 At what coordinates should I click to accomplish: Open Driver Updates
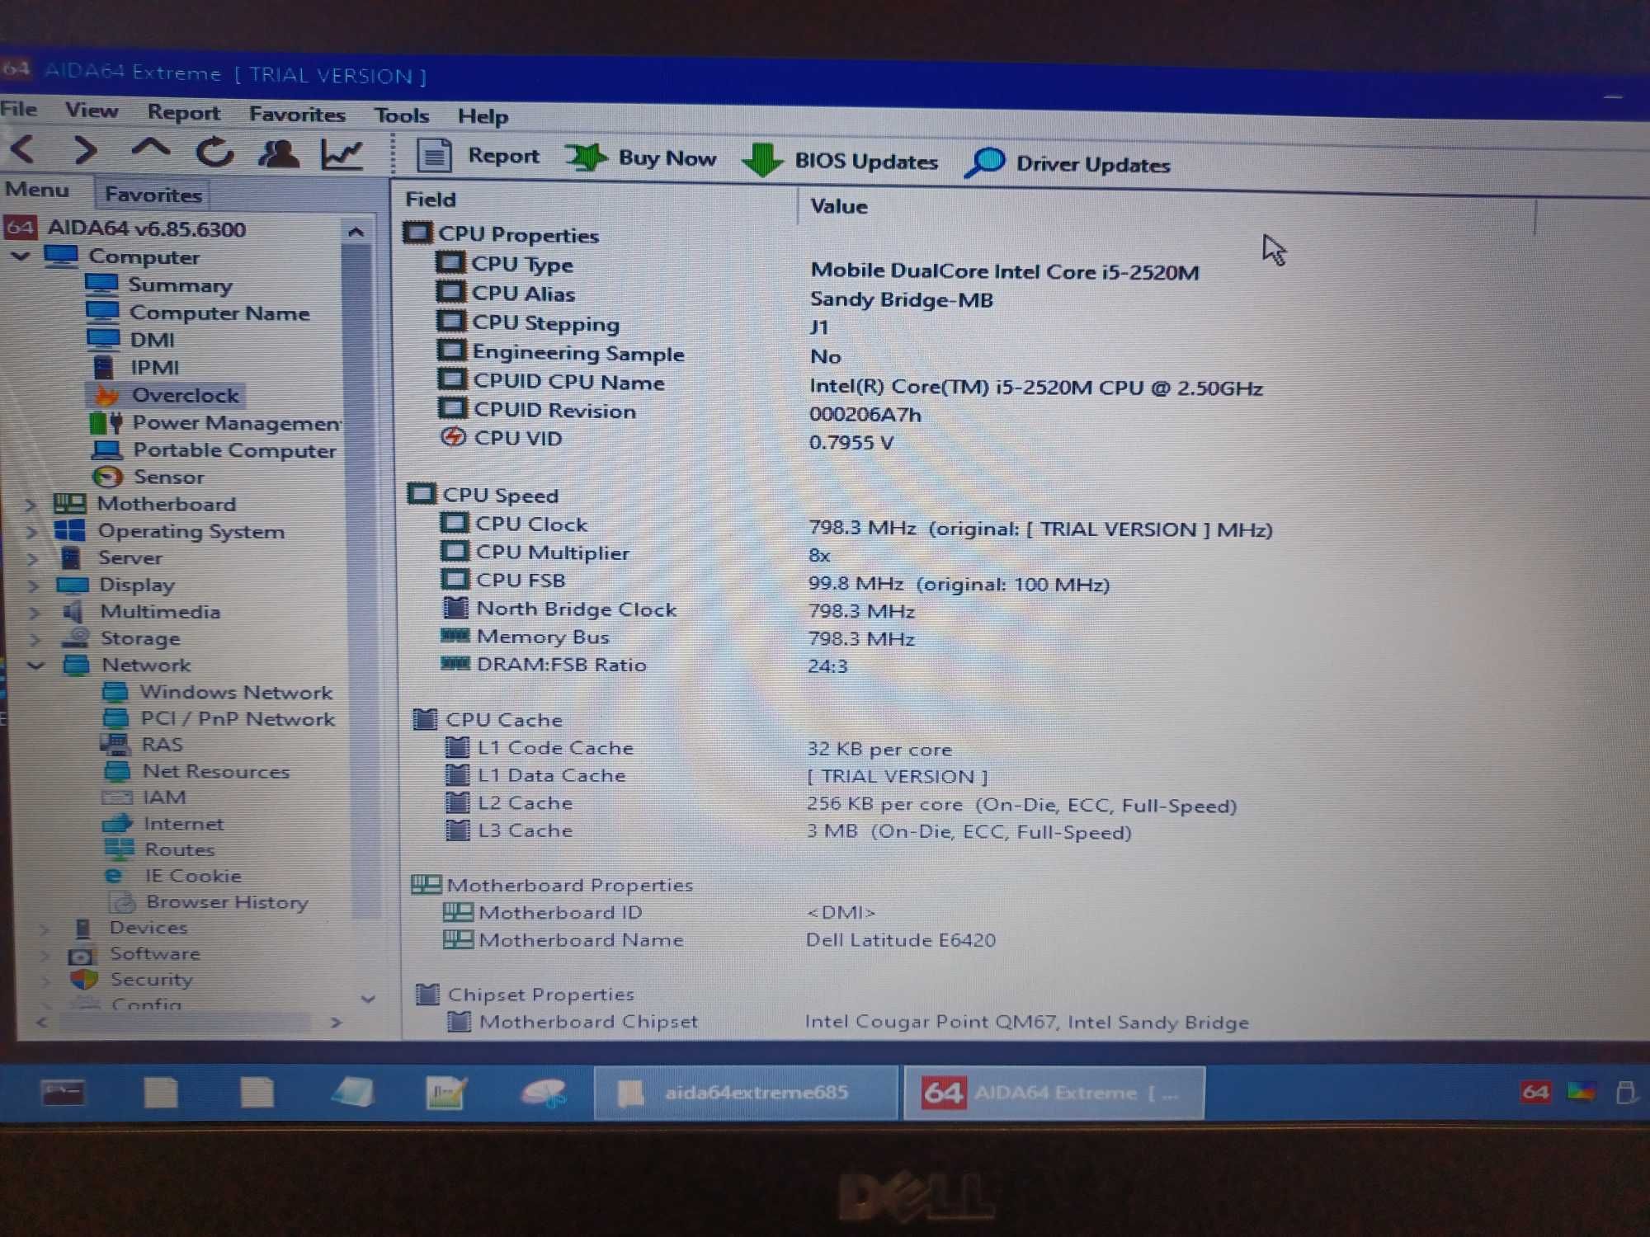(x=1068, y=163)
